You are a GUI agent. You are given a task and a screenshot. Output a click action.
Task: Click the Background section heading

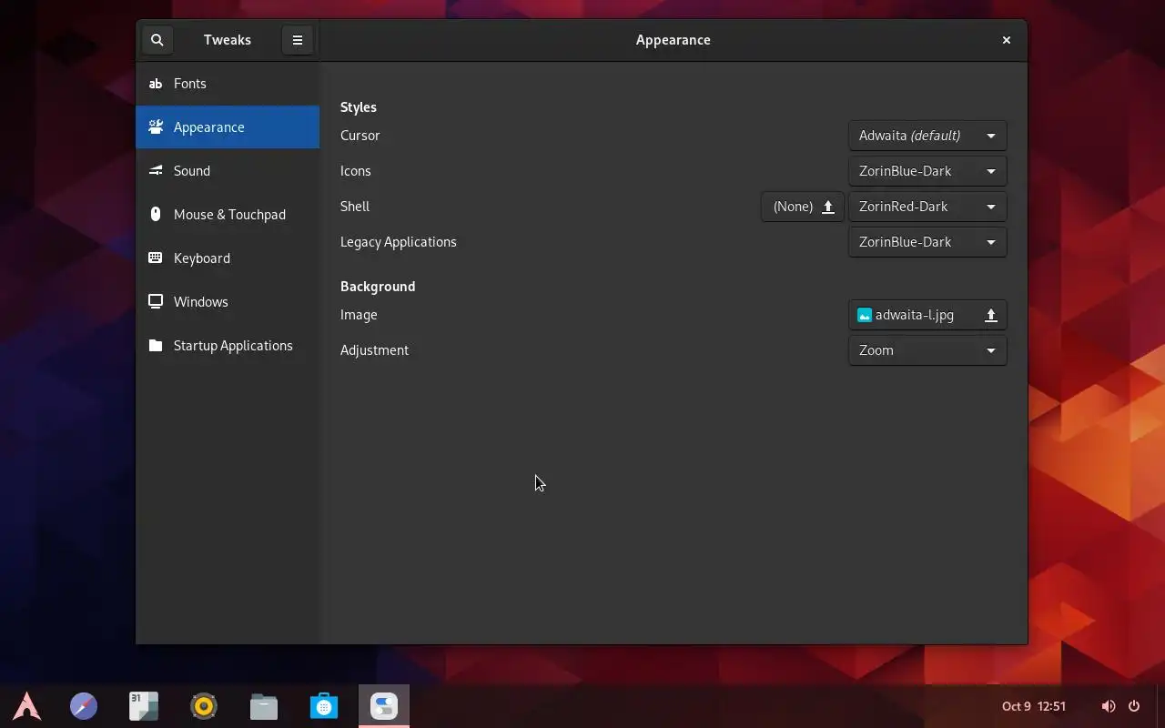[x=378, y=287]
